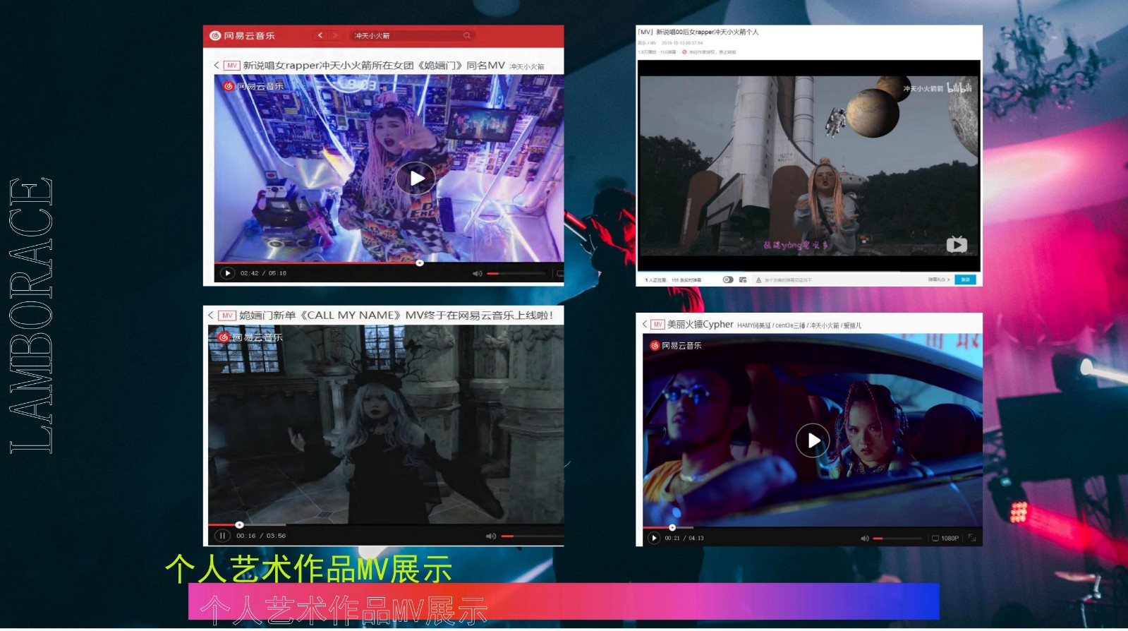Viewport: 1128px width, 631px height.
Task: Open the 弹幕礼仪 link
Action: click(x=939, y=280)
